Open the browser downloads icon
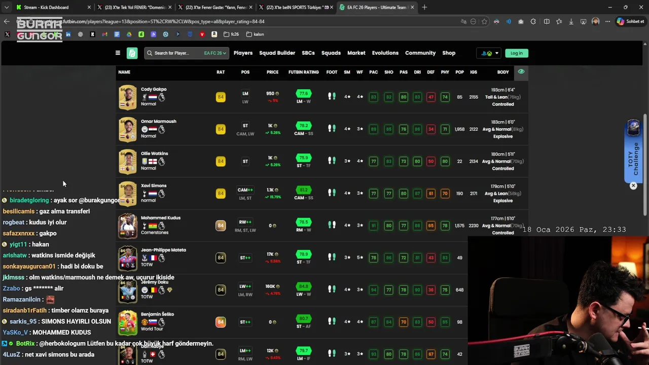 571,21
